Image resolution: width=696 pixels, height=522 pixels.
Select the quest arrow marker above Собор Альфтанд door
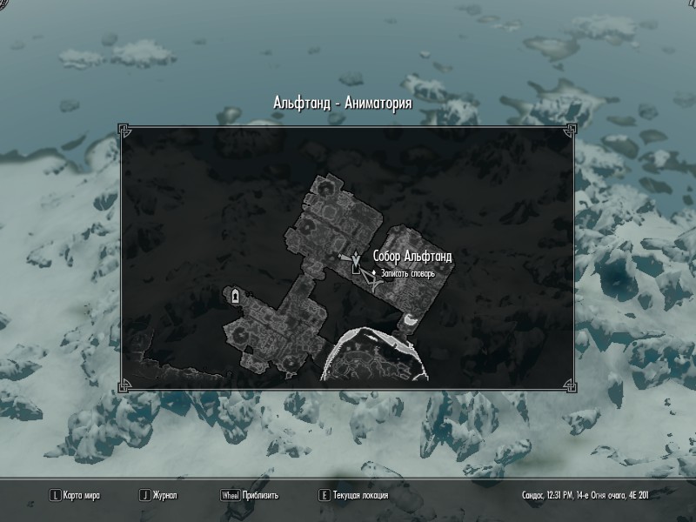point(356,258)
